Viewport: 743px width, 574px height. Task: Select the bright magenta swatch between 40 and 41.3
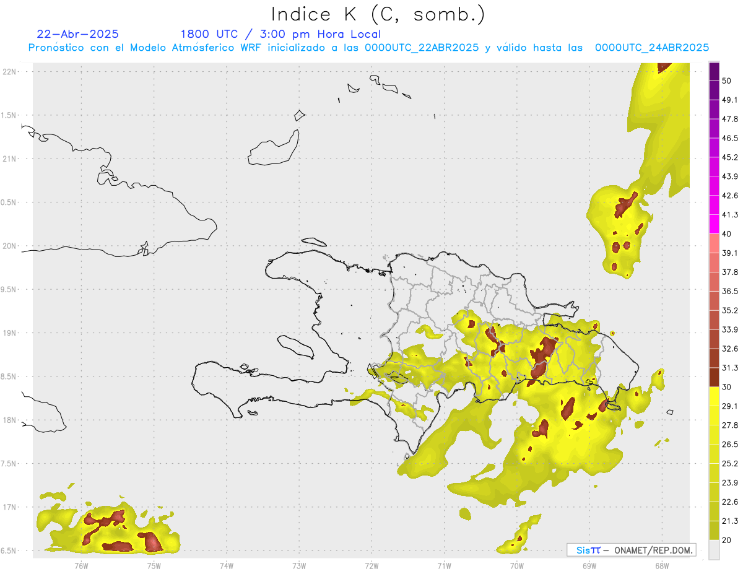click(715, 224)
